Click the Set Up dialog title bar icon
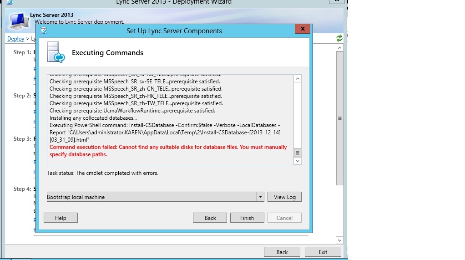 click(44, 31)
